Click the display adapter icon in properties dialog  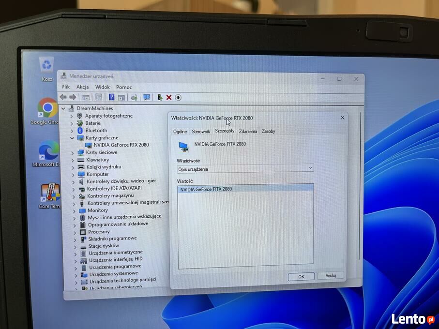183,147
